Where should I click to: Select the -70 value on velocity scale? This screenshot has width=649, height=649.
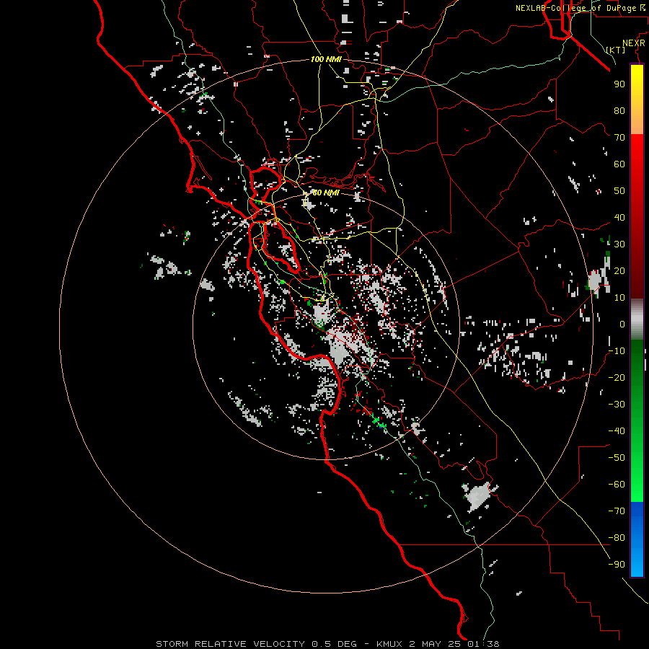(617, 511)
